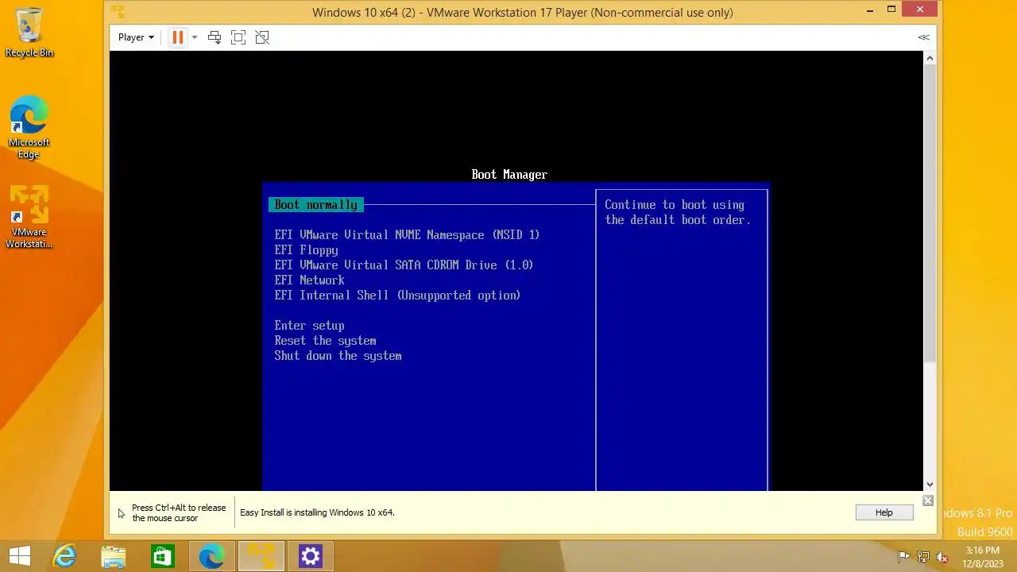
Task: Pause the virtual machine with the orange pause icon
Action: 178,37
